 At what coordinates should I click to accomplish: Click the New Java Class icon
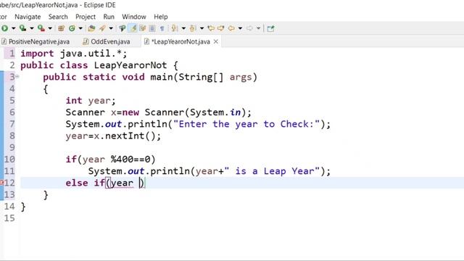pyautogui.click(x=72, y=28)
